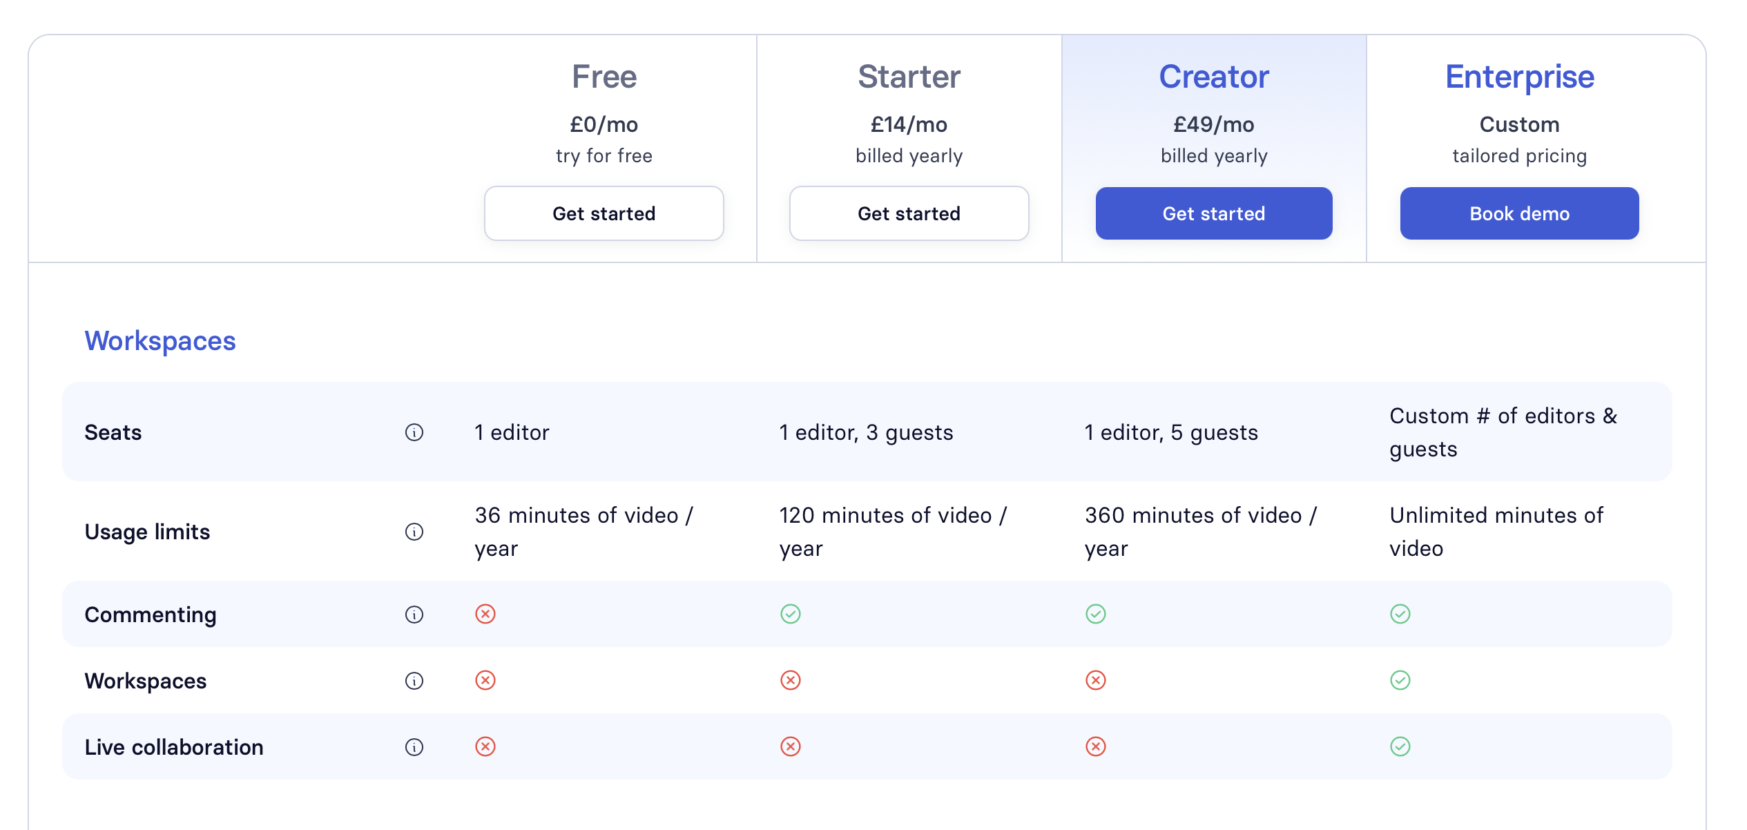Click the red cross for Starter Live collaboration
1747x830 pixels.
tap(791, 746)
